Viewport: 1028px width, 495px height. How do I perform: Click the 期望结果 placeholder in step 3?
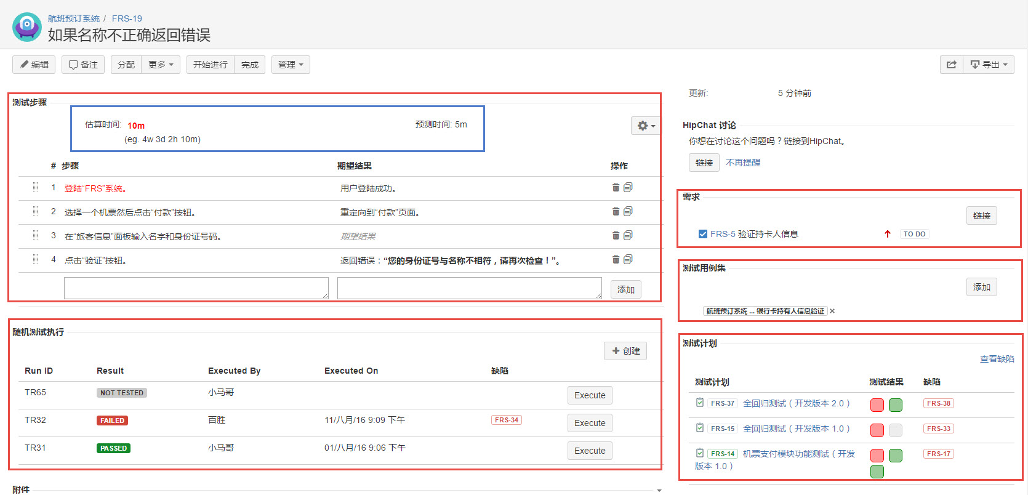point(358,236)
